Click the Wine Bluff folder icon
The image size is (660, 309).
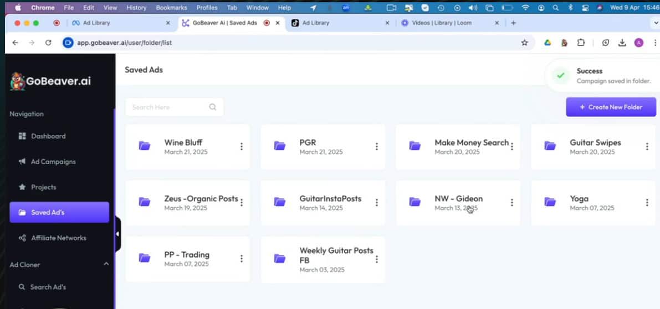pyautogui.click(x=145, y=146)
